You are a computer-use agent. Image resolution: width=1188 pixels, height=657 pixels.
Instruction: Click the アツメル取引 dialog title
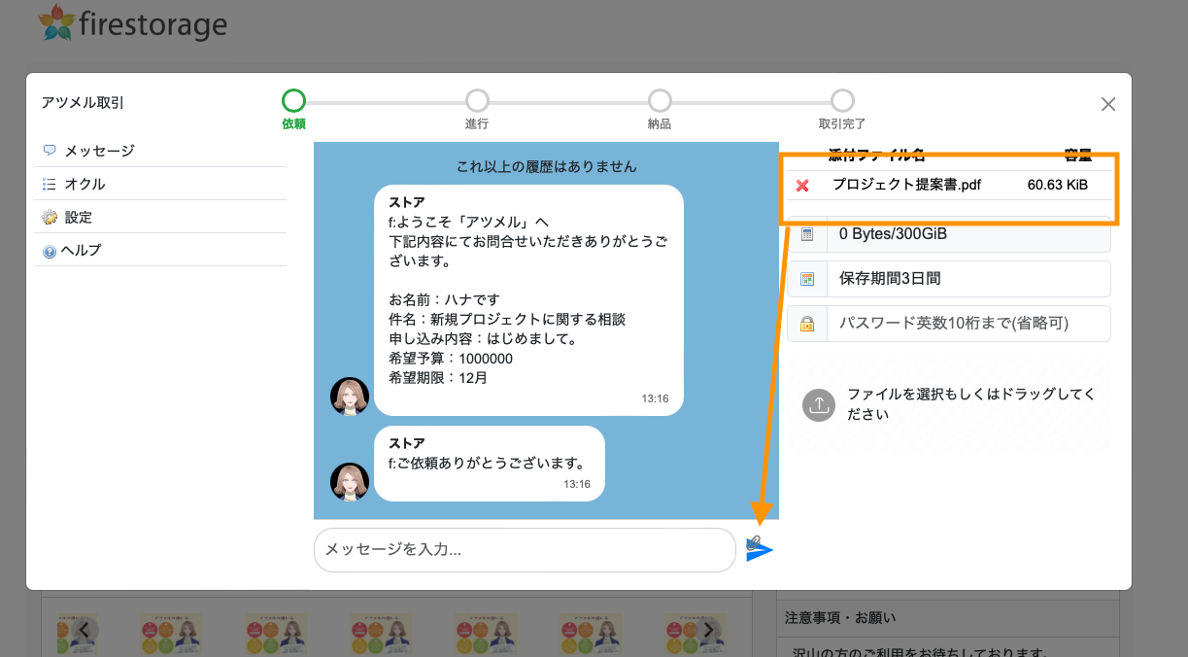coord(84,102)
